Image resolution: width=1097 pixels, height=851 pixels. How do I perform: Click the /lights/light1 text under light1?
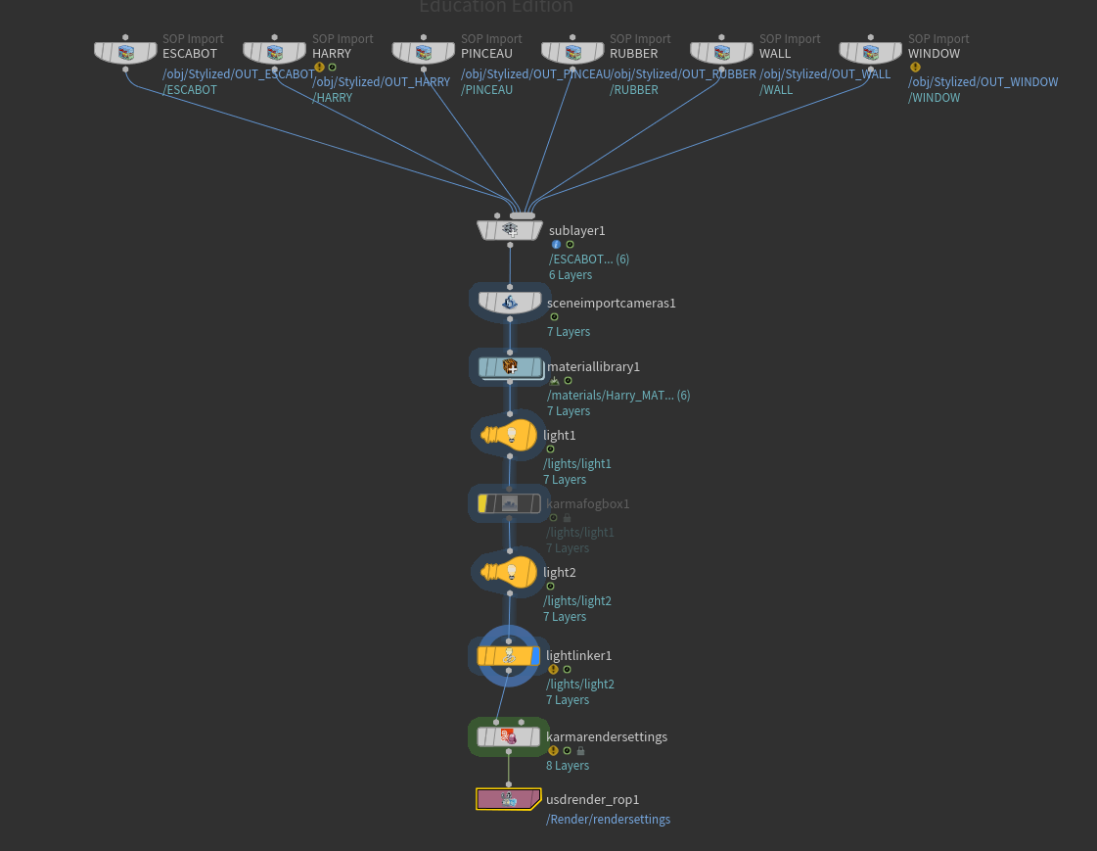(x=577, y=464)
